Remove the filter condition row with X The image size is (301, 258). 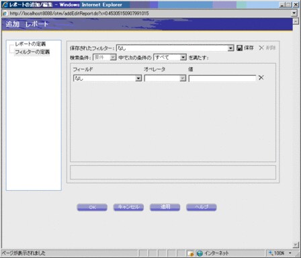(261, 78)
